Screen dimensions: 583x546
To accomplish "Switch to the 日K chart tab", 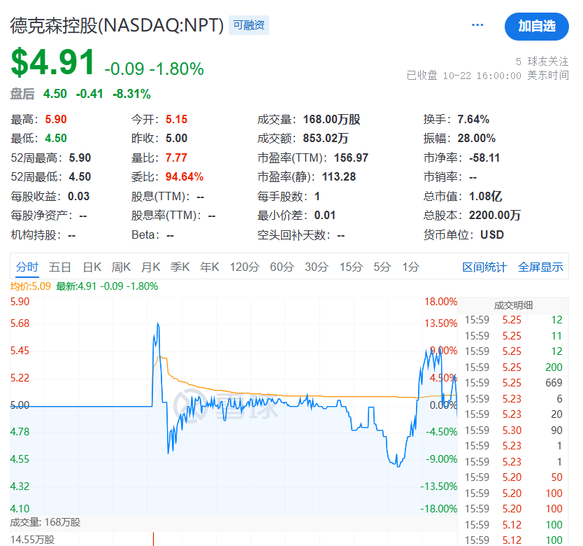I will 92,267.
